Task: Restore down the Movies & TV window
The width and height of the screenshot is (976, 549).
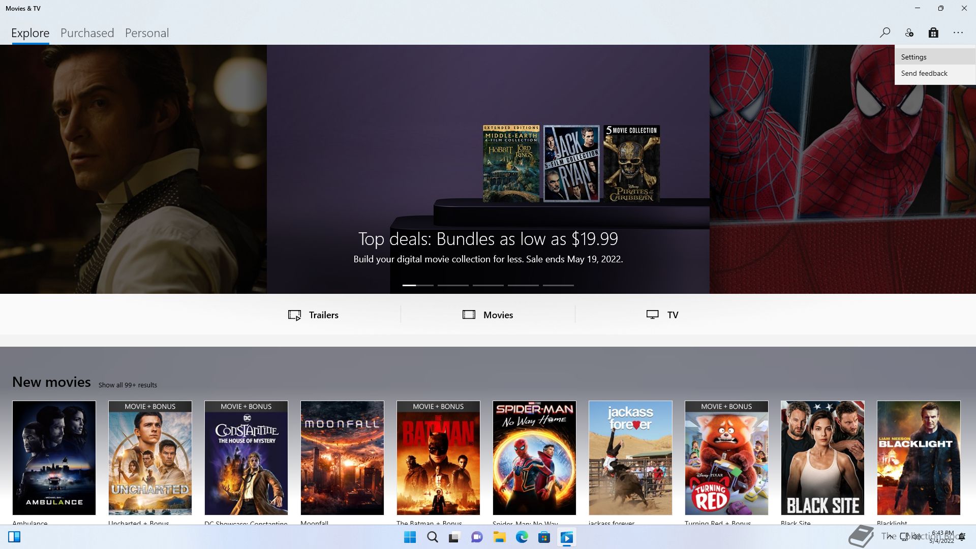Action: [x=941, y=8]
